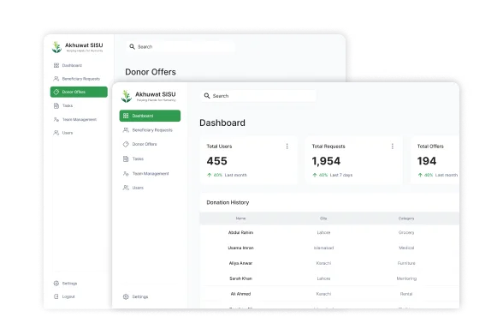Click the Total Requests value 1,954
This screenshot has height=317, width=503.
pyautogui.click(x=326, y=161)
